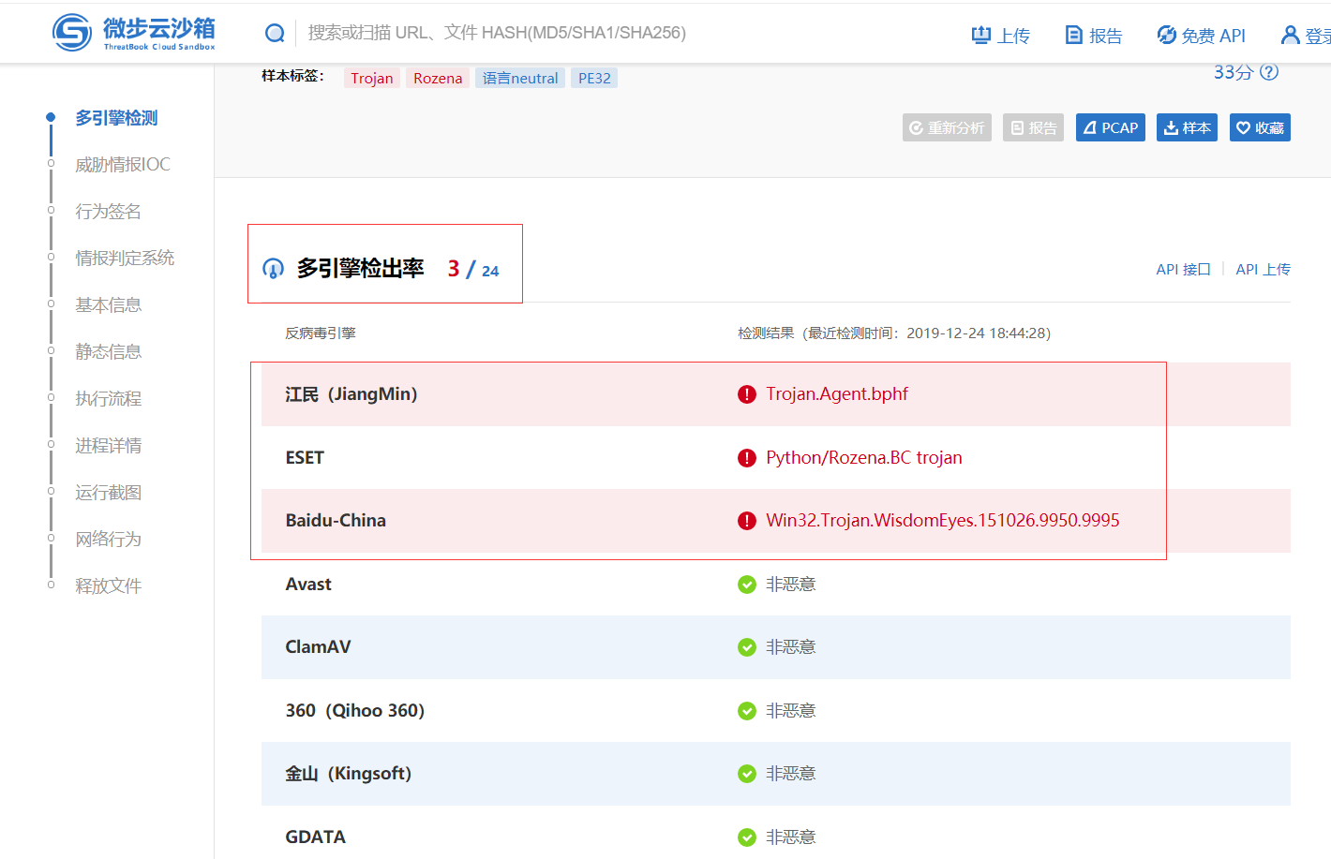Go to 释放文件 section

(109, 586)
